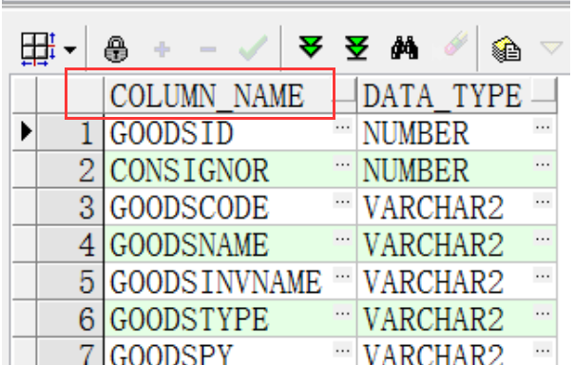This screenshot has width=574, height=365.
Task: Click the plus insert record icon
Action: click(x=162, y=49)
